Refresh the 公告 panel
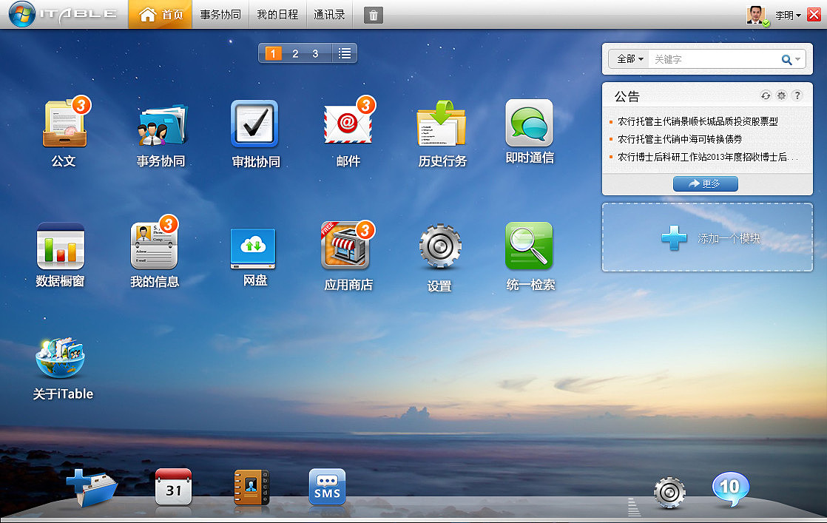Viewport: 827px width, 523px height. [766, 95]
